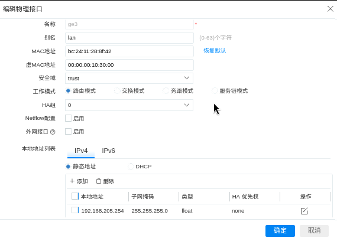Click the 添加 plus icon
This screenshot has width=337, height=241.
[x=72, y=181]
